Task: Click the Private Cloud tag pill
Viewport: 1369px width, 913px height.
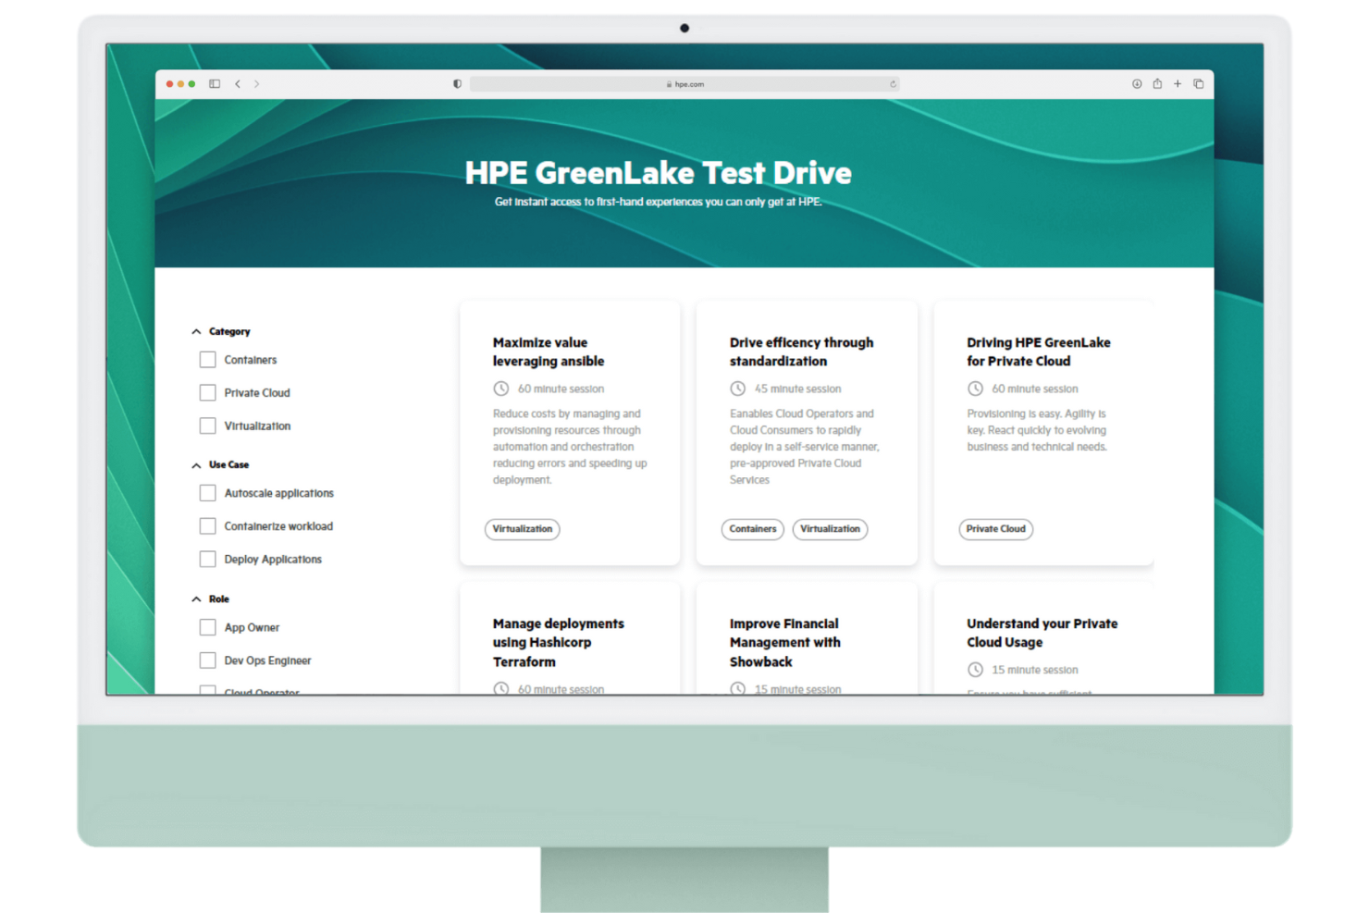Action: tap(995, 529)
